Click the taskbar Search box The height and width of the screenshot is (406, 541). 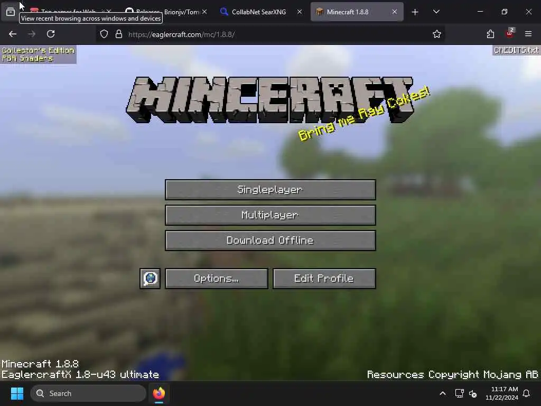tap(88, 393)
